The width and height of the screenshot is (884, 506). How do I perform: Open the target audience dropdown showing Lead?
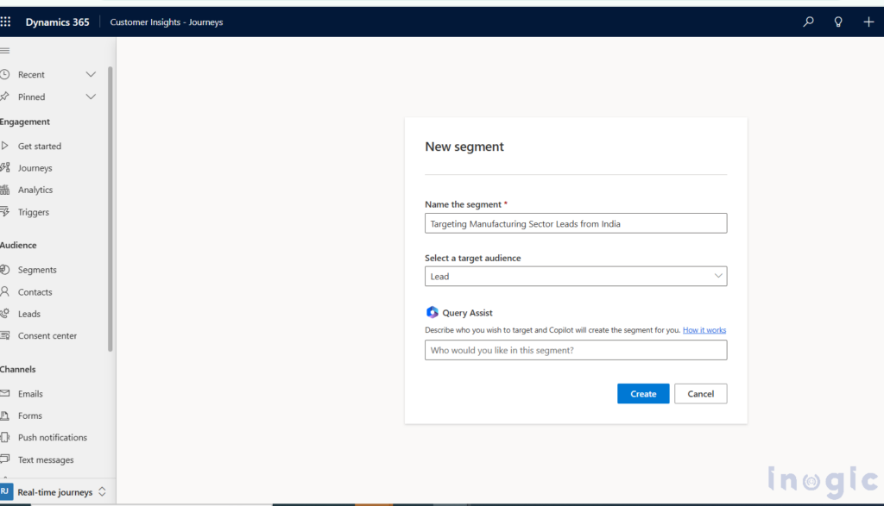(718, 276)
